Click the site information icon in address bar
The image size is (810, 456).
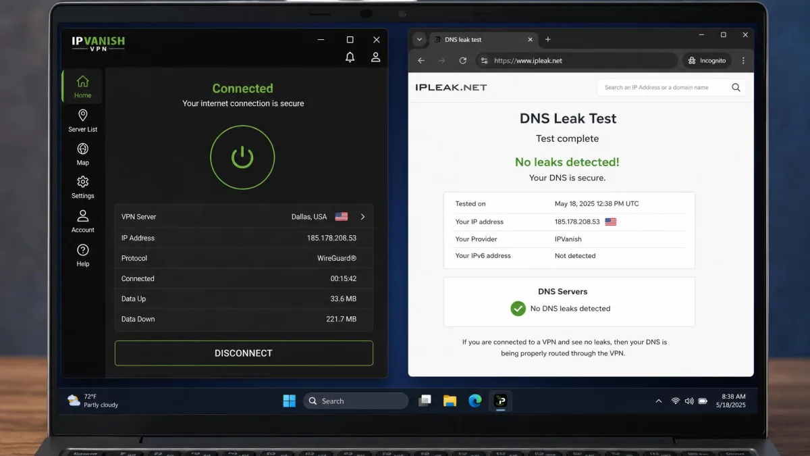(483, 60)
